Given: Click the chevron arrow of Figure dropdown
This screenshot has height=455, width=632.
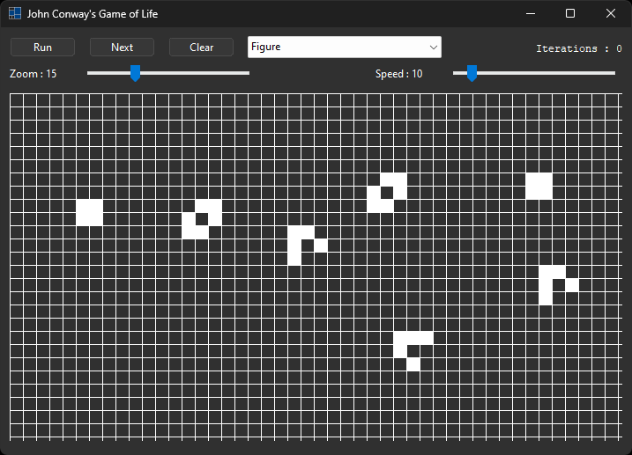Looking at the screenshot, I should pos(433,47).
